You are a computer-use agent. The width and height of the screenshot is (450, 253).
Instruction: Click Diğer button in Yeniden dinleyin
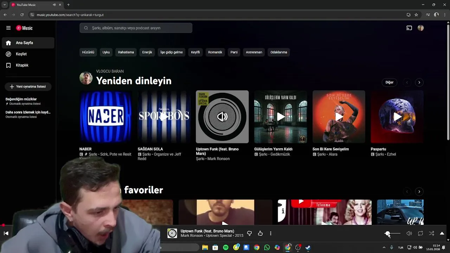390,83
